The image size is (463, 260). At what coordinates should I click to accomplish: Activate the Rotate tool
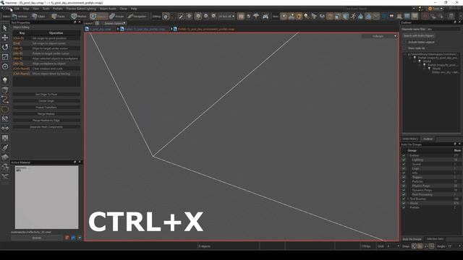coord(5,47)
